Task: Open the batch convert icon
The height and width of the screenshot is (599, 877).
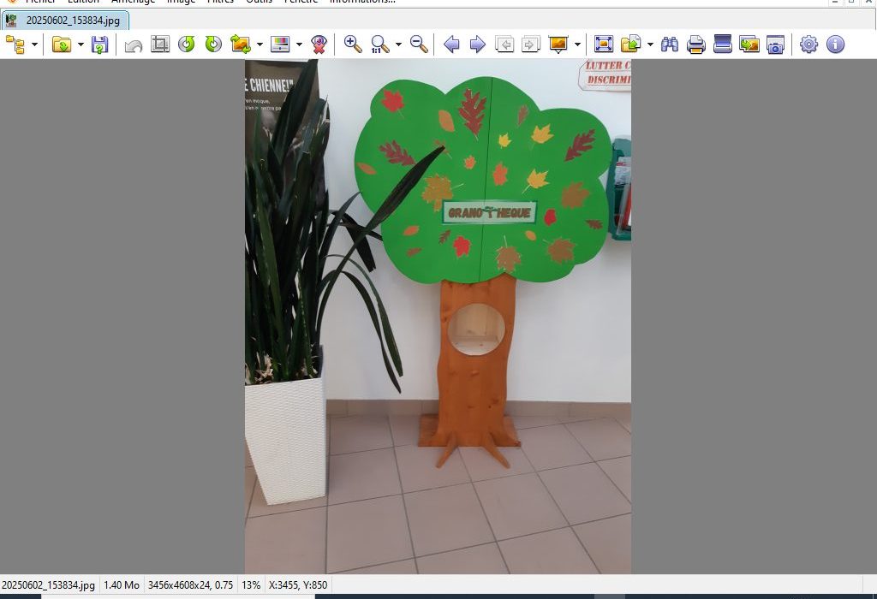Action: [749, 44]
